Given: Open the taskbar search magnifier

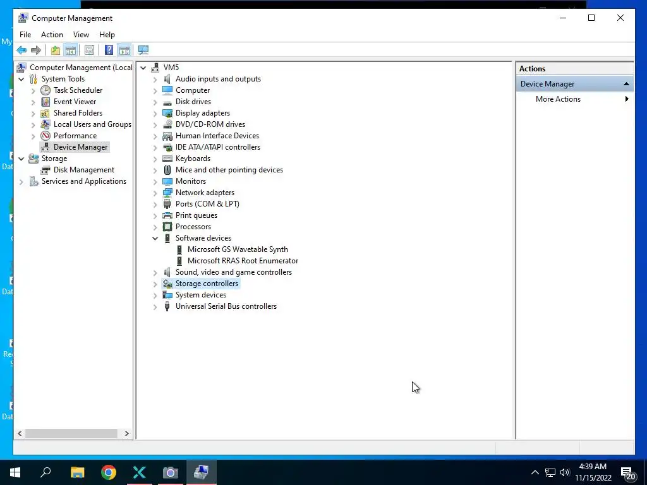Looking at the screenshot, I should 45,472.
